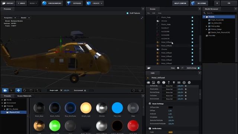
Task: Click the Model Browser search field
Action: coord(220,13)
